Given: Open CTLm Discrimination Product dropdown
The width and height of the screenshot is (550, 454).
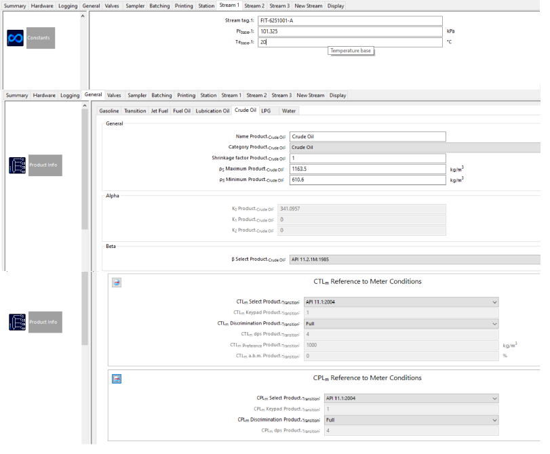Looking at the screenshot, I should coord(401,324).
